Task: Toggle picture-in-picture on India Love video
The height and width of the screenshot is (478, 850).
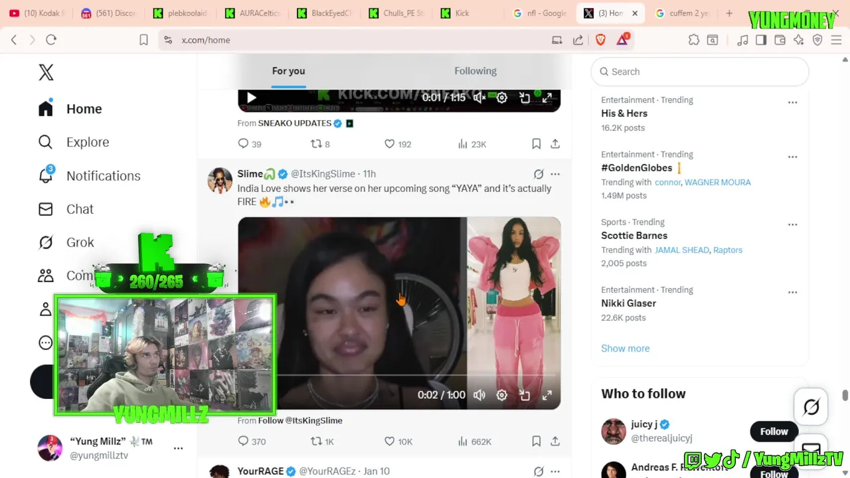Action: (x=525, y=395)
